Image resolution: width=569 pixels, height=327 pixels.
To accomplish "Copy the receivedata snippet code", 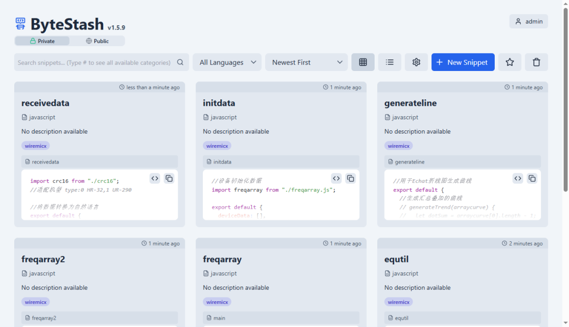I will pyautogui.click(x=169, y=178).
